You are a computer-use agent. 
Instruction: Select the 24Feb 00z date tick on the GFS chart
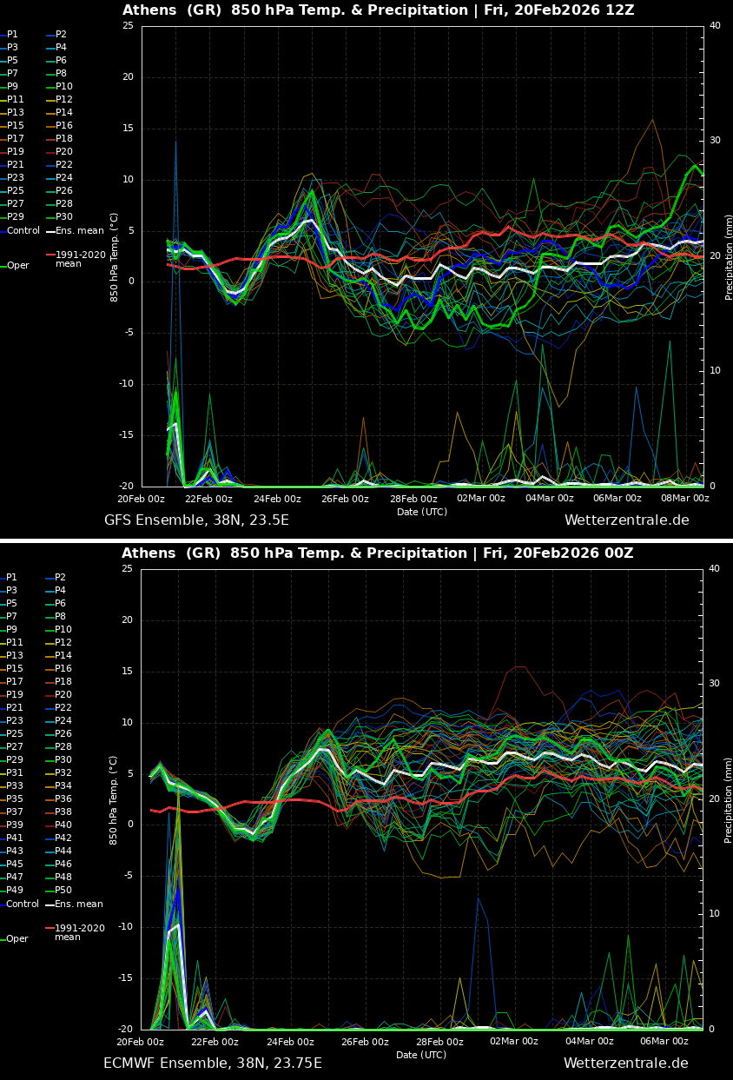[277, 499]
